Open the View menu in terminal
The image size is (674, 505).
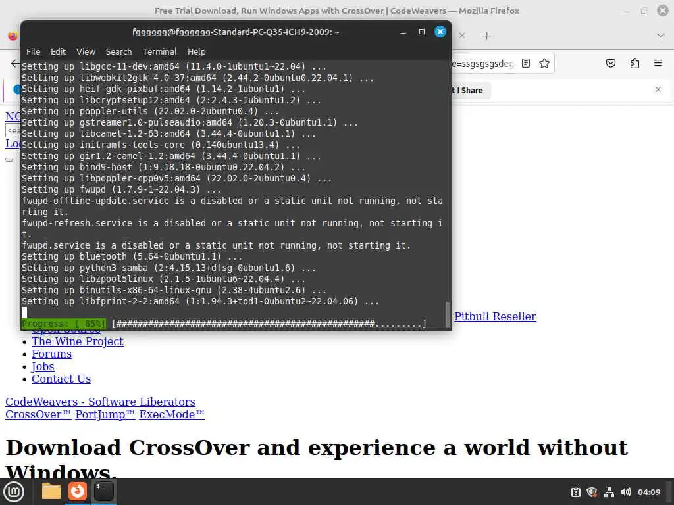coord(86,51)
